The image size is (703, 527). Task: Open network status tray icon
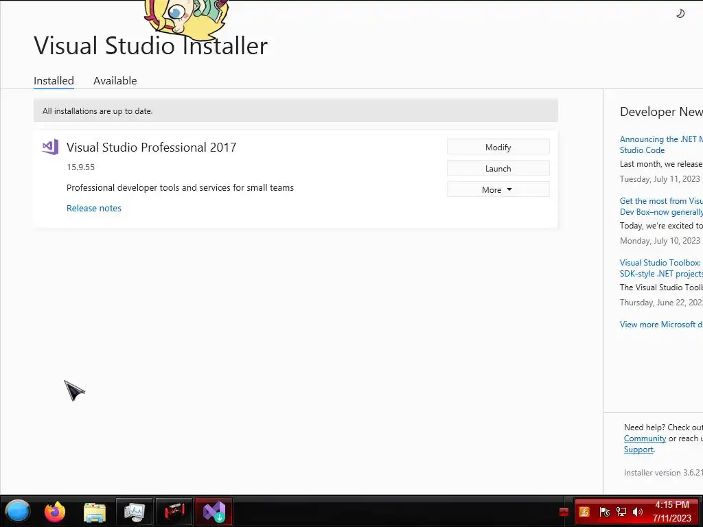621,512
